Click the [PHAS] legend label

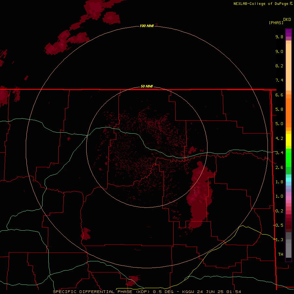point(276,23)
